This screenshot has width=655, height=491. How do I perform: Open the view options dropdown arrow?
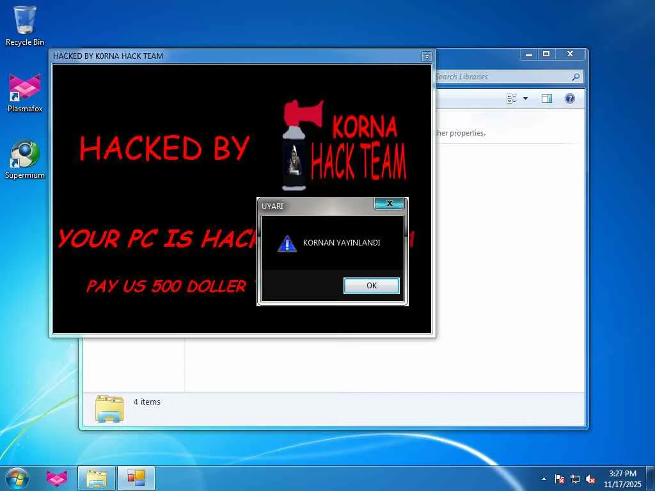point(526,98)
